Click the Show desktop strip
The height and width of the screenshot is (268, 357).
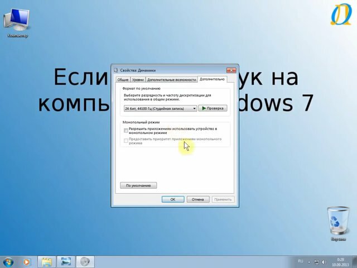(x=355, y=262)
